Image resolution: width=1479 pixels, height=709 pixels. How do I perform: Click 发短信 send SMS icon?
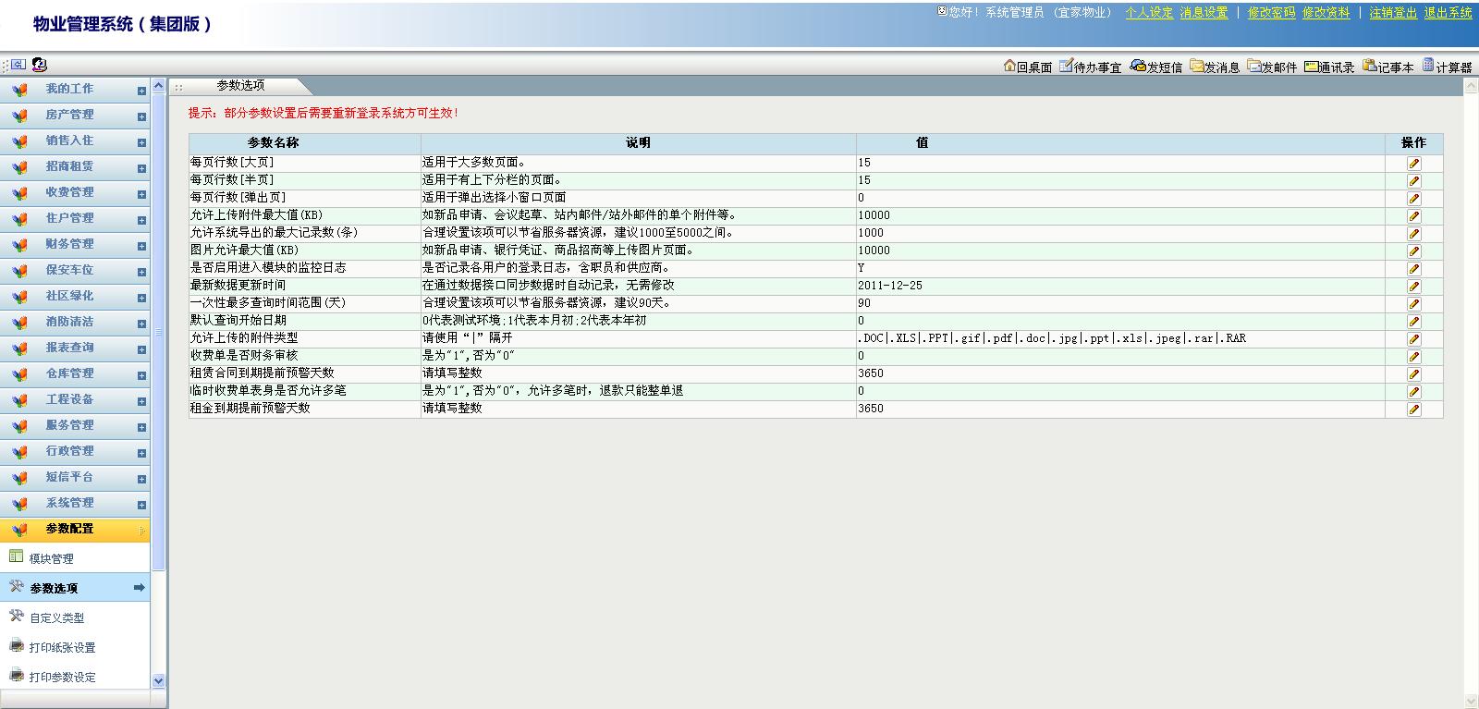(1156, 67)
